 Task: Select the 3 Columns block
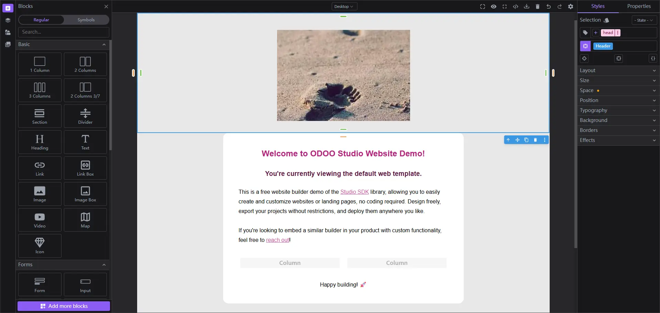click(x=40, y=90)
